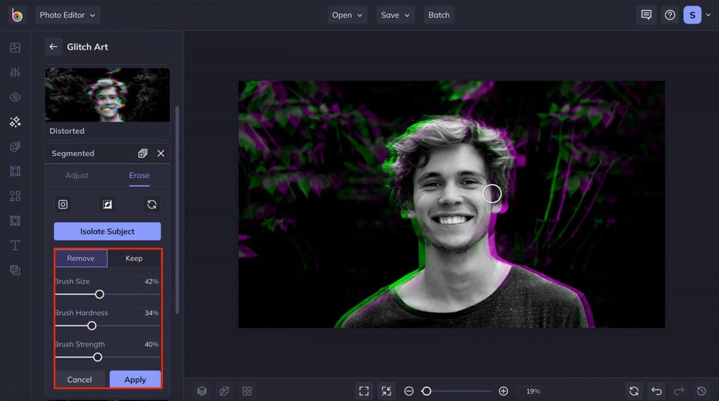
Task: Click the Brush Strength slider handle
Action: (x=97, y=357)
